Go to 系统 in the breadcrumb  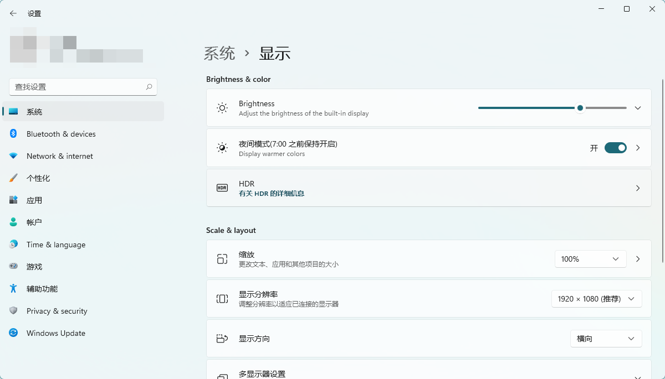tap(219, 54)
